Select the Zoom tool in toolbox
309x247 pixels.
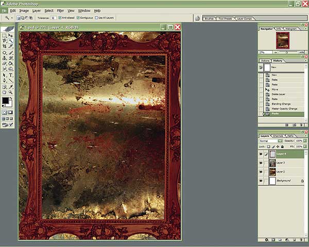point(11,92)
